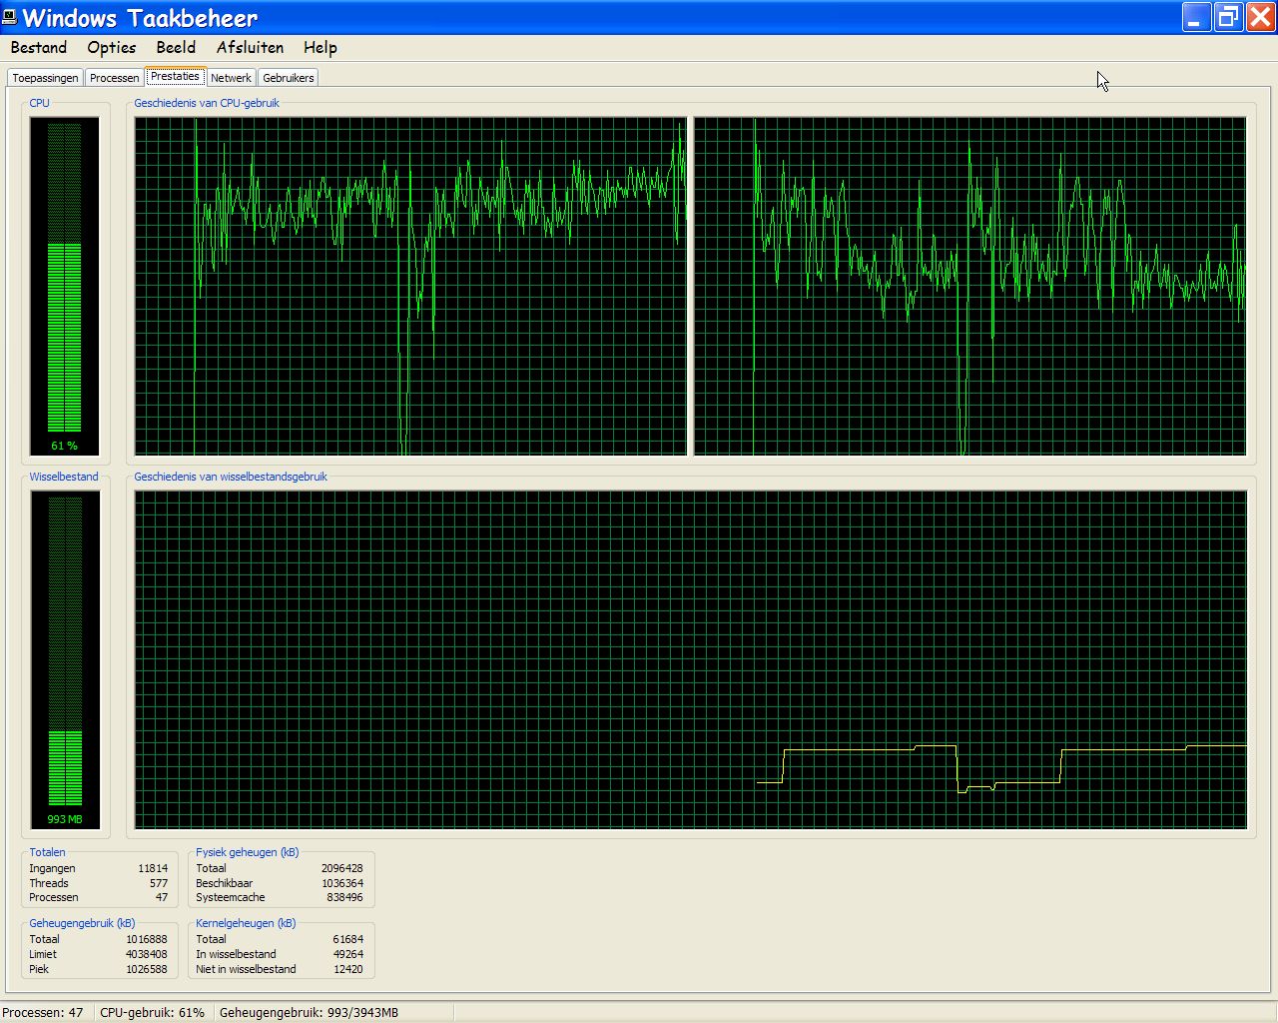Screen dimensions: 1278x1023
Task: Click the Fysiek geheugen (kB) group label
Action: click(247, 852)
